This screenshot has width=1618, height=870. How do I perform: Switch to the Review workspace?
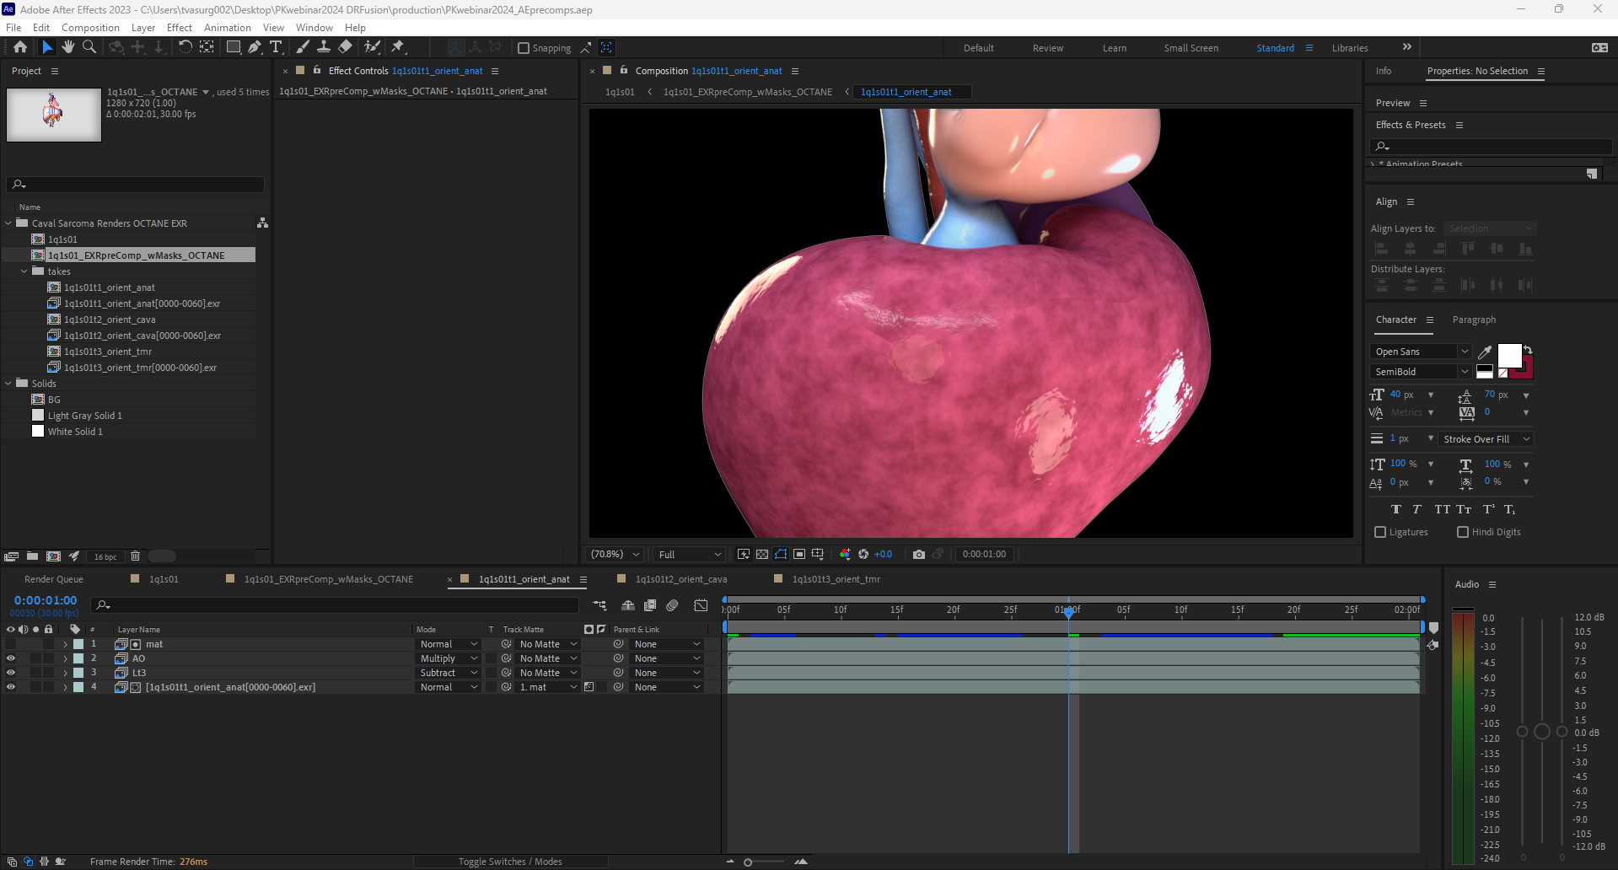1048,48
